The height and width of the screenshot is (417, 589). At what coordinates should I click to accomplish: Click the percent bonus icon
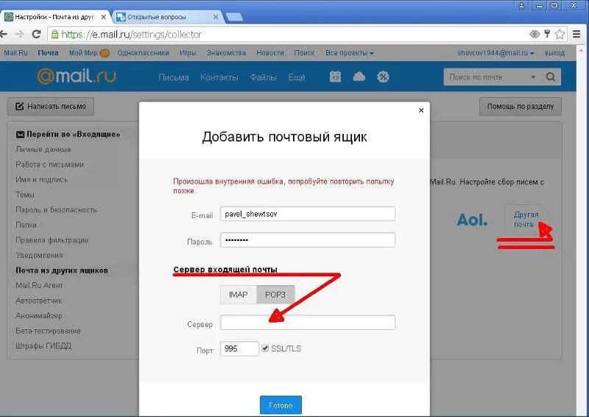point(383,77)
